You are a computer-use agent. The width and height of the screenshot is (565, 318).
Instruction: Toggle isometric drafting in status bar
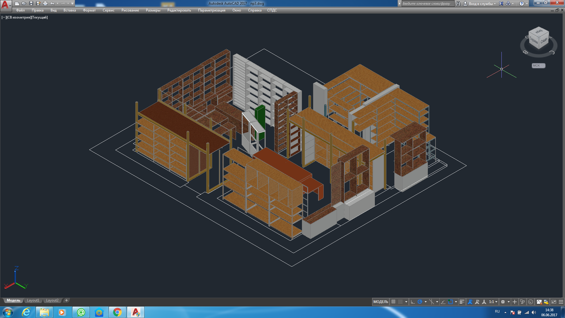click(x=431, y=302)
